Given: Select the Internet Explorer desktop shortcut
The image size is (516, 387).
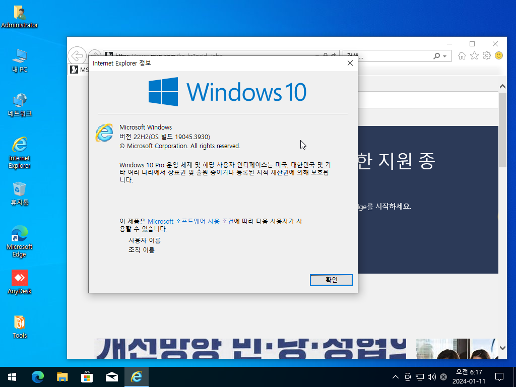Looking at the screenshot, I should [20, 153].
